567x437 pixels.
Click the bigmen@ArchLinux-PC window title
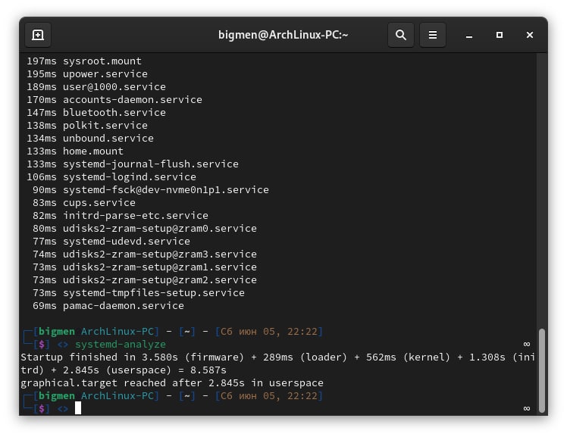pyautogui.click(x=283, y=35)
